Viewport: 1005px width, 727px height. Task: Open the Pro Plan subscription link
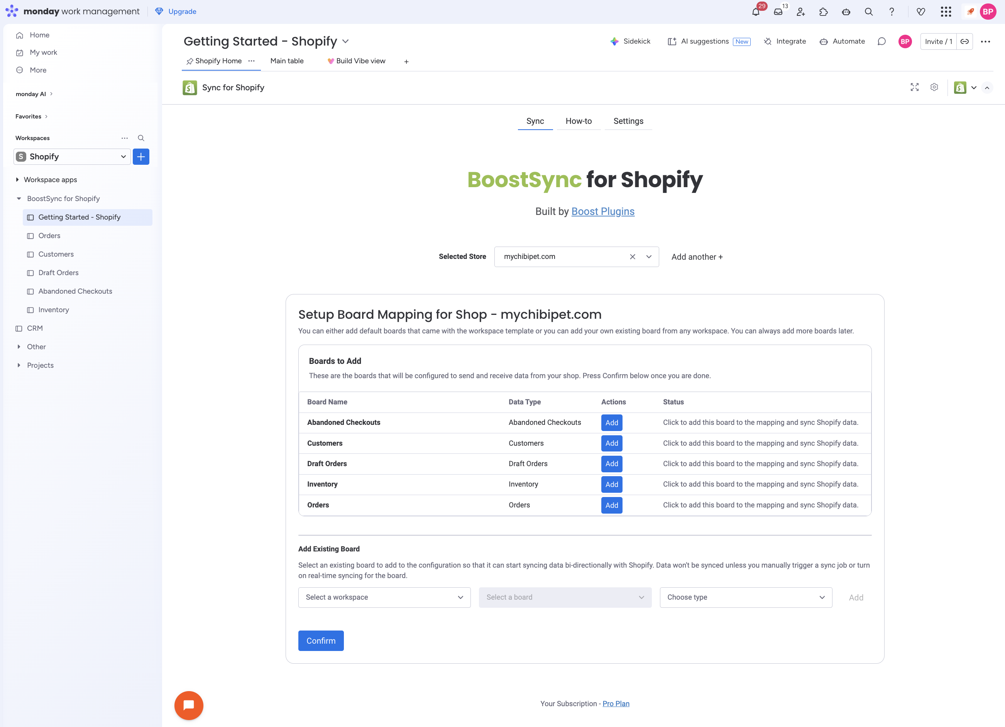[616, 703]
